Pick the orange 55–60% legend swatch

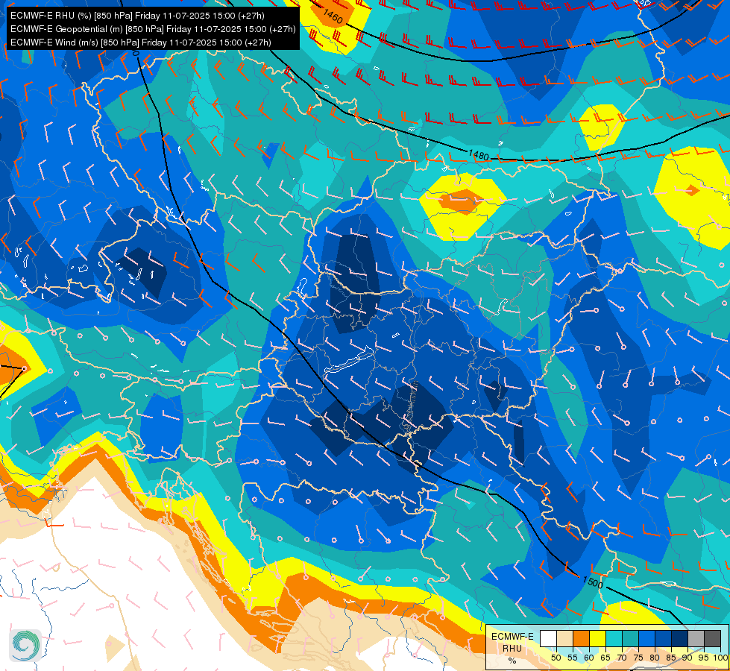coord(581,638)
